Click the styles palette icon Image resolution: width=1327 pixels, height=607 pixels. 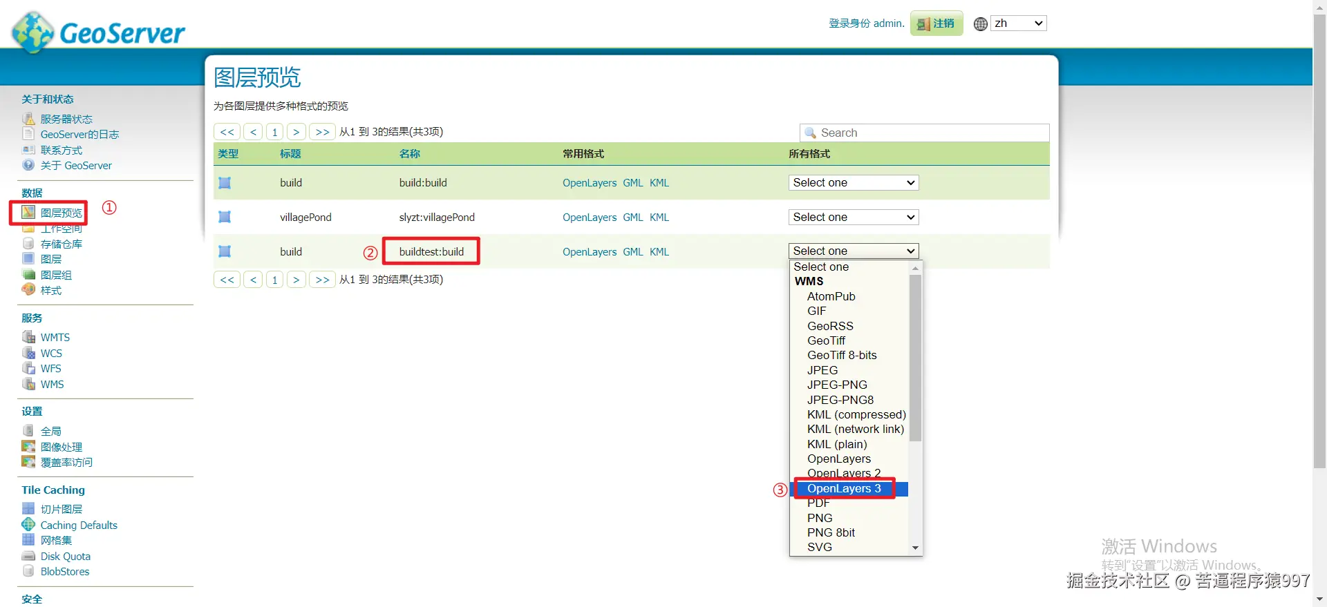click(28, 290)
